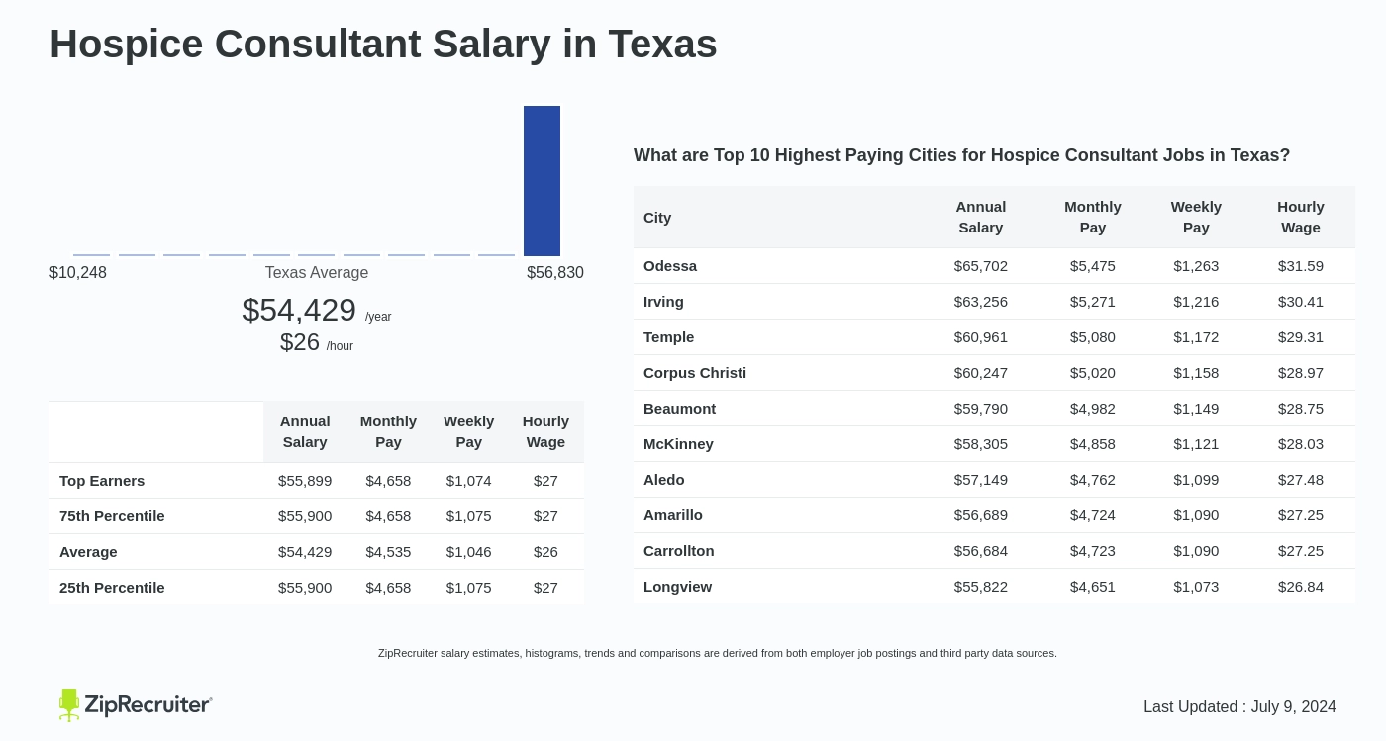The width and height of the screenshot is (1386, 741).
Task: Select the McKinney city row label
Action: [678, 443]
